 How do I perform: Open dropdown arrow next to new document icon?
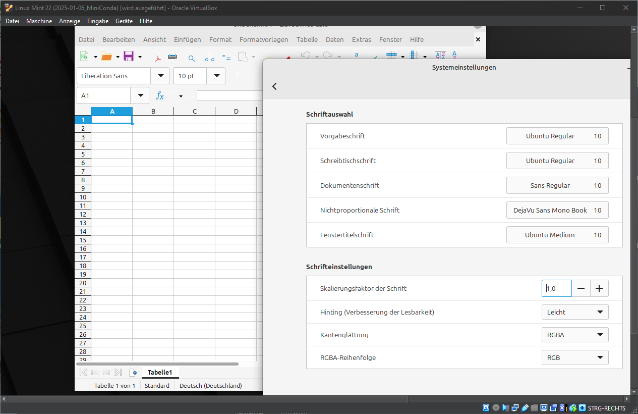pos(95,57)
